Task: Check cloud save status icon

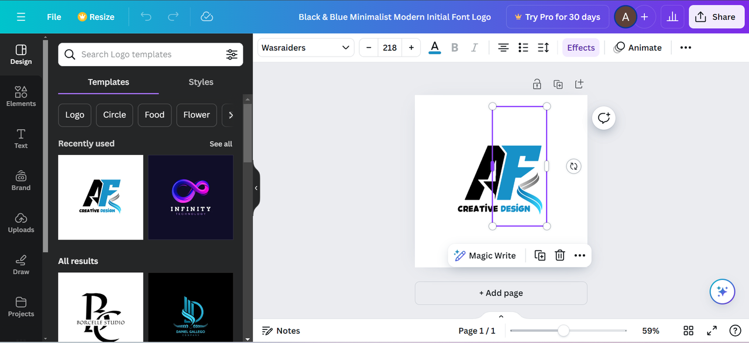Action: [x=207, y=17]
